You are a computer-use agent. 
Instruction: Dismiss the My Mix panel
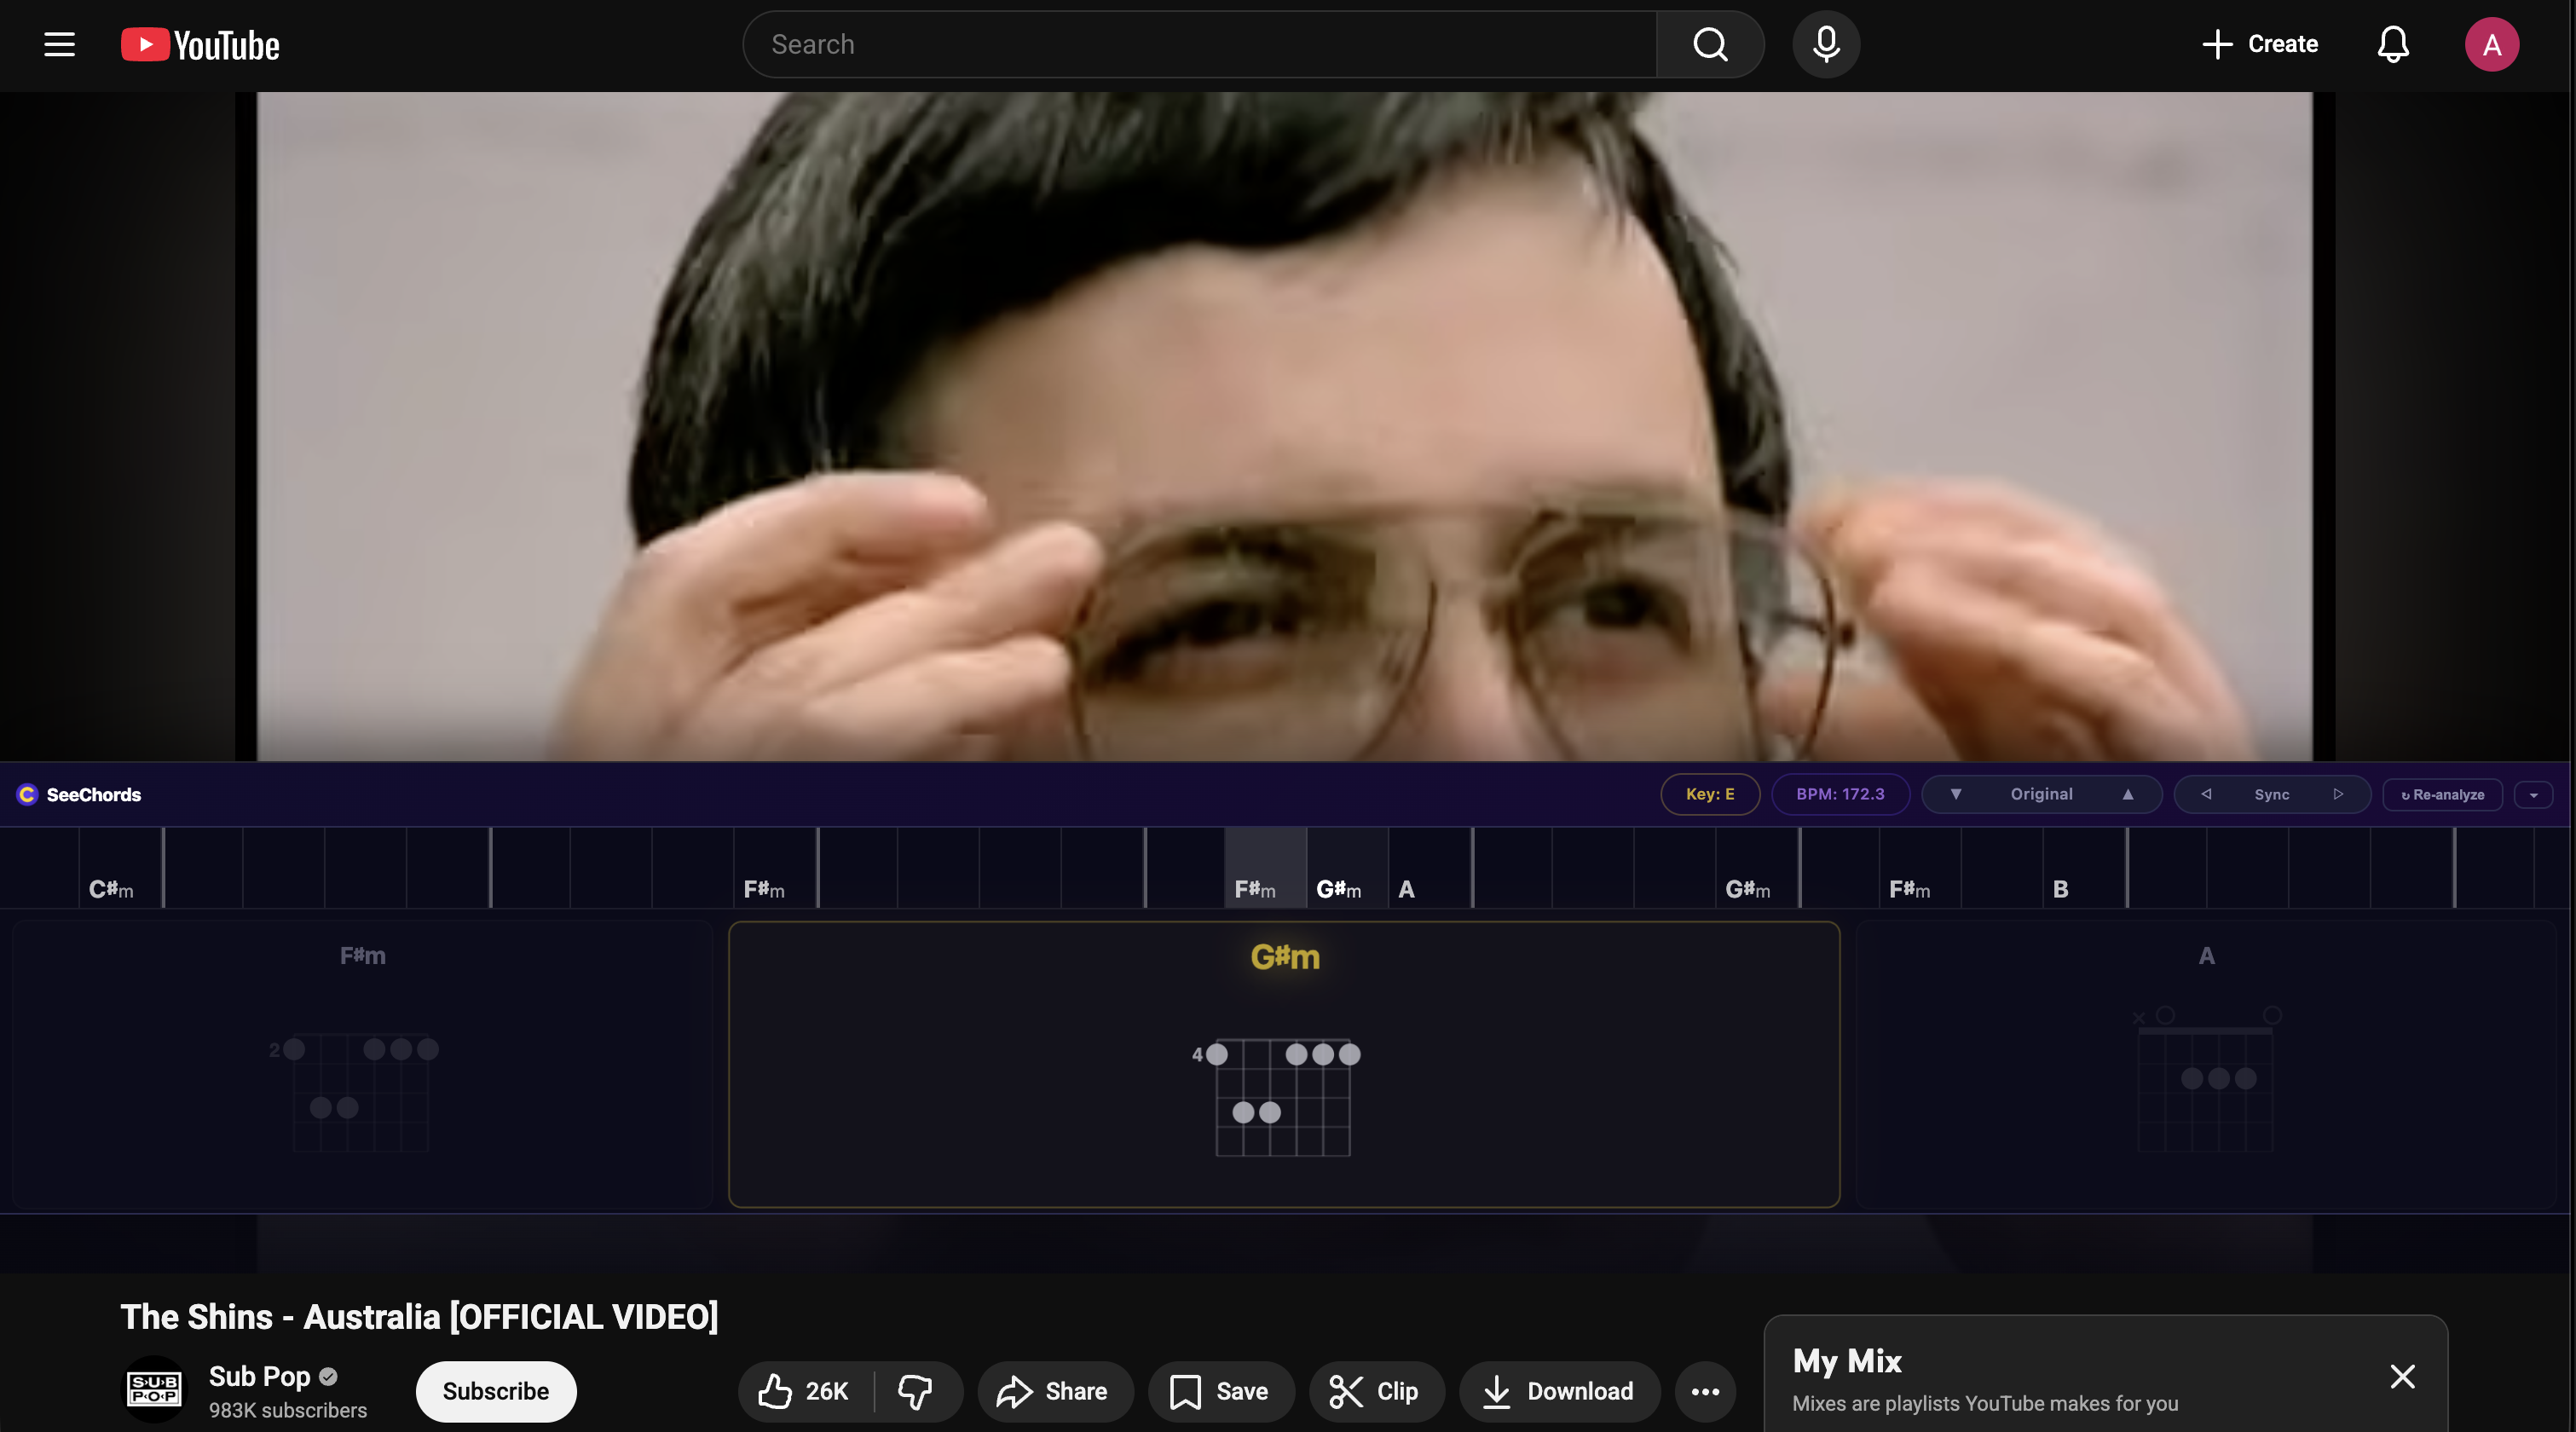2403,1377
